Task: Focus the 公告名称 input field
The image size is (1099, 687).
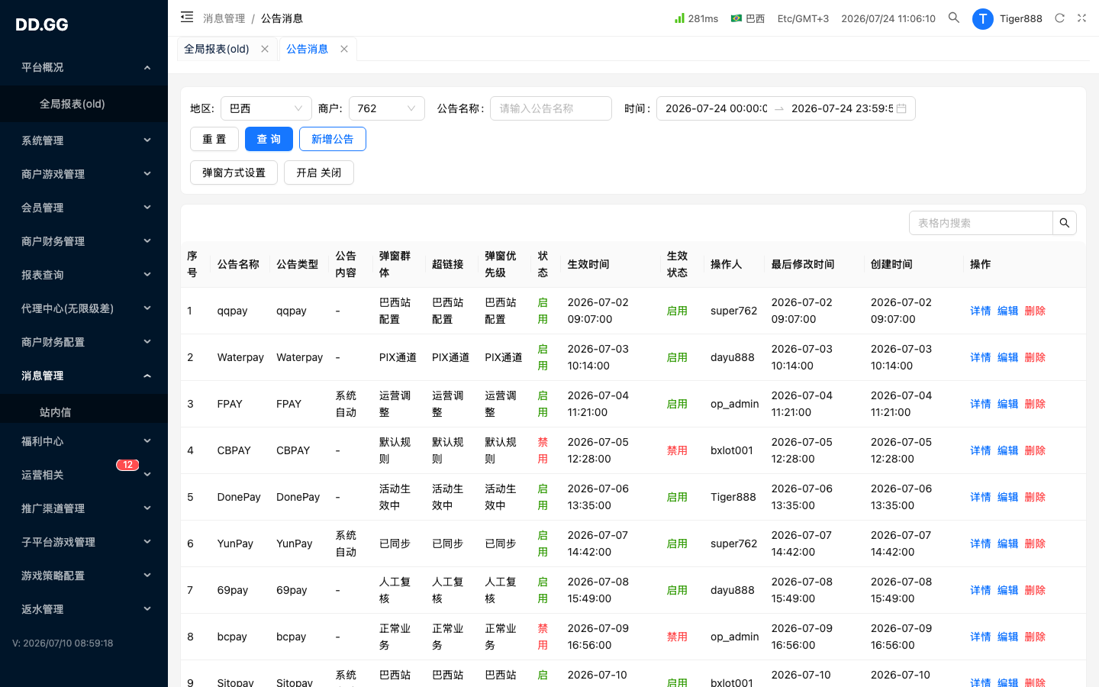Action: click(x=551, y=108)
